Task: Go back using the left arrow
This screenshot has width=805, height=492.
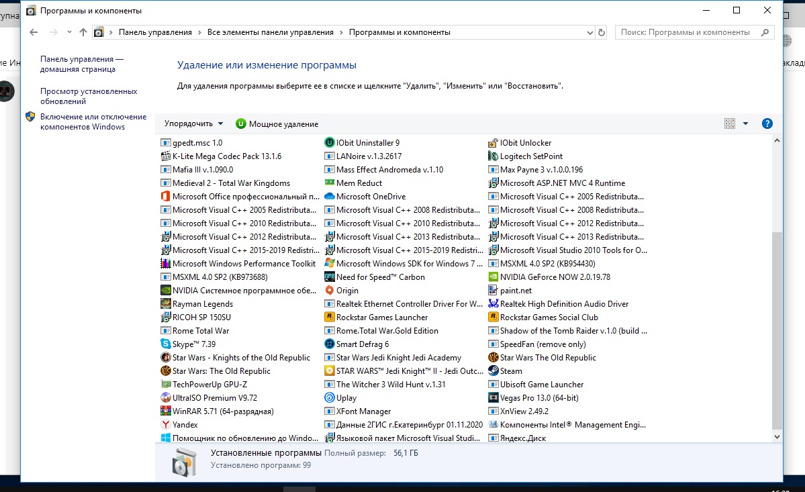Action: (x=34, y=32)
